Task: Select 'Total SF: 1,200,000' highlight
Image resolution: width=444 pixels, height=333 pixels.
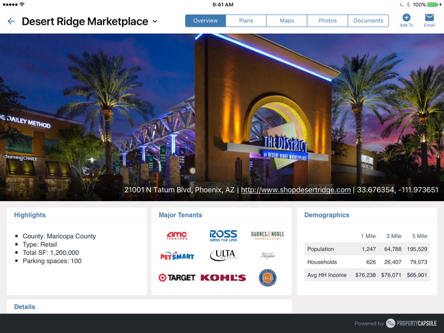Action: tap(51, 253)
